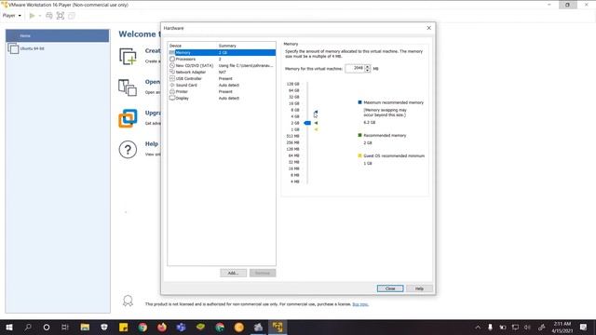The height and width of the screenshot is (335, 596).
Task: Click the enter full screen toolbar icon
Action: coord(60,16)
